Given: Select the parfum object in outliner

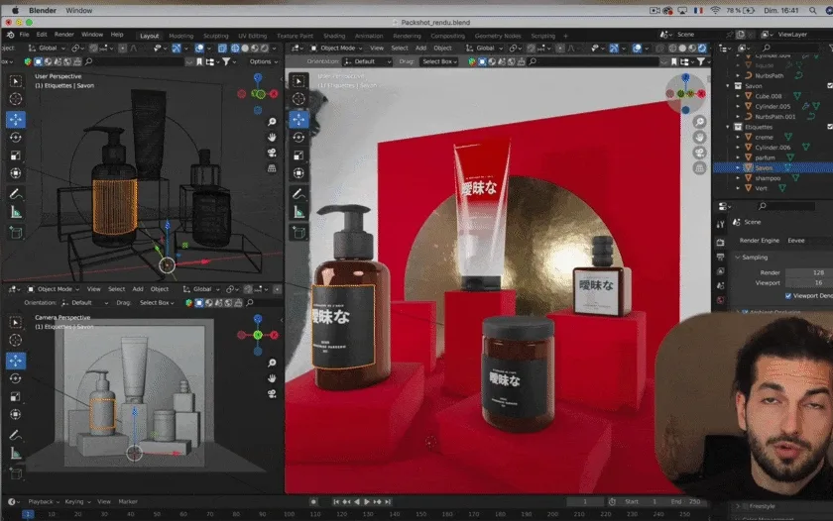Looking at the screenshot, I should [x=764, y=157].
